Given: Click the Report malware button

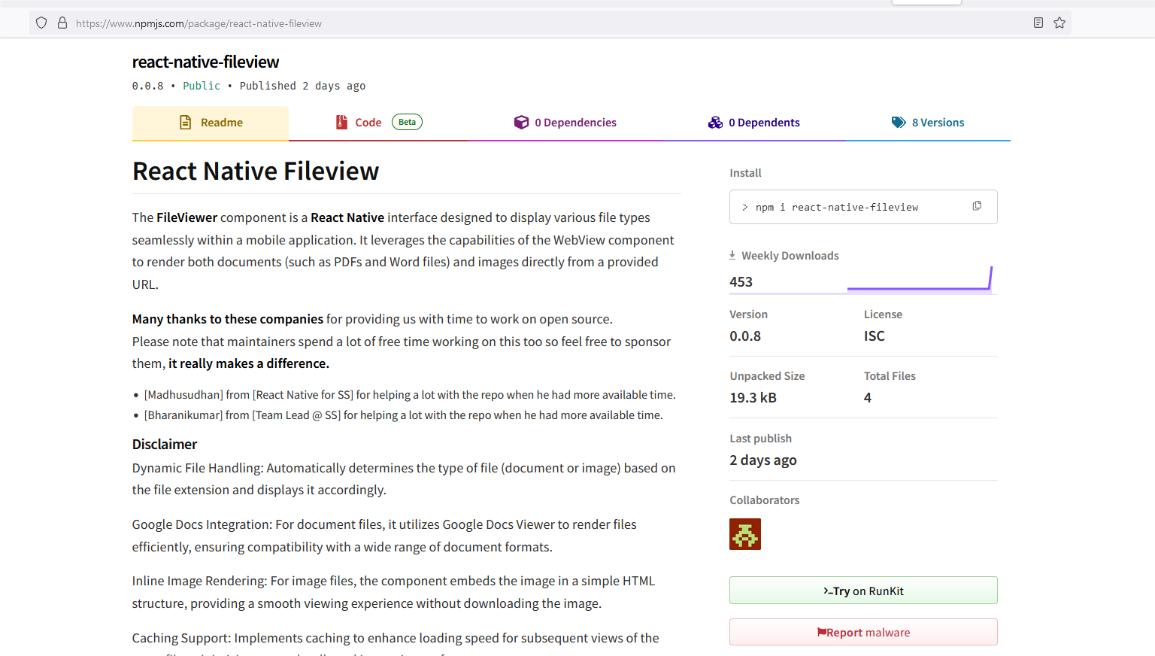Looking at the screenshot, I should point(863,633).
